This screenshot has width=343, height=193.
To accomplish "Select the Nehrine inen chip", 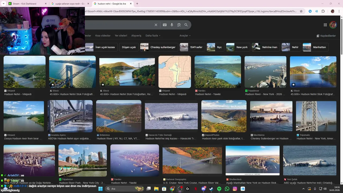I will click(266, 47).
